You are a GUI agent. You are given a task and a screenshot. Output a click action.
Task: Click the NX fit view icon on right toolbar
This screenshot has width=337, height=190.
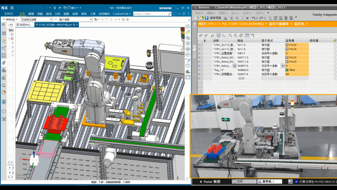tap(188, 77)
